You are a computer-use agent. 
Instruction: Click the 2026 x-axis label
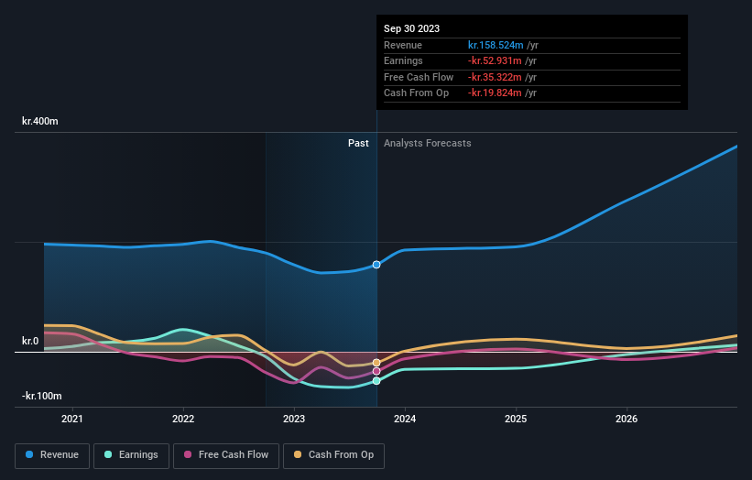tap(627, 420)
